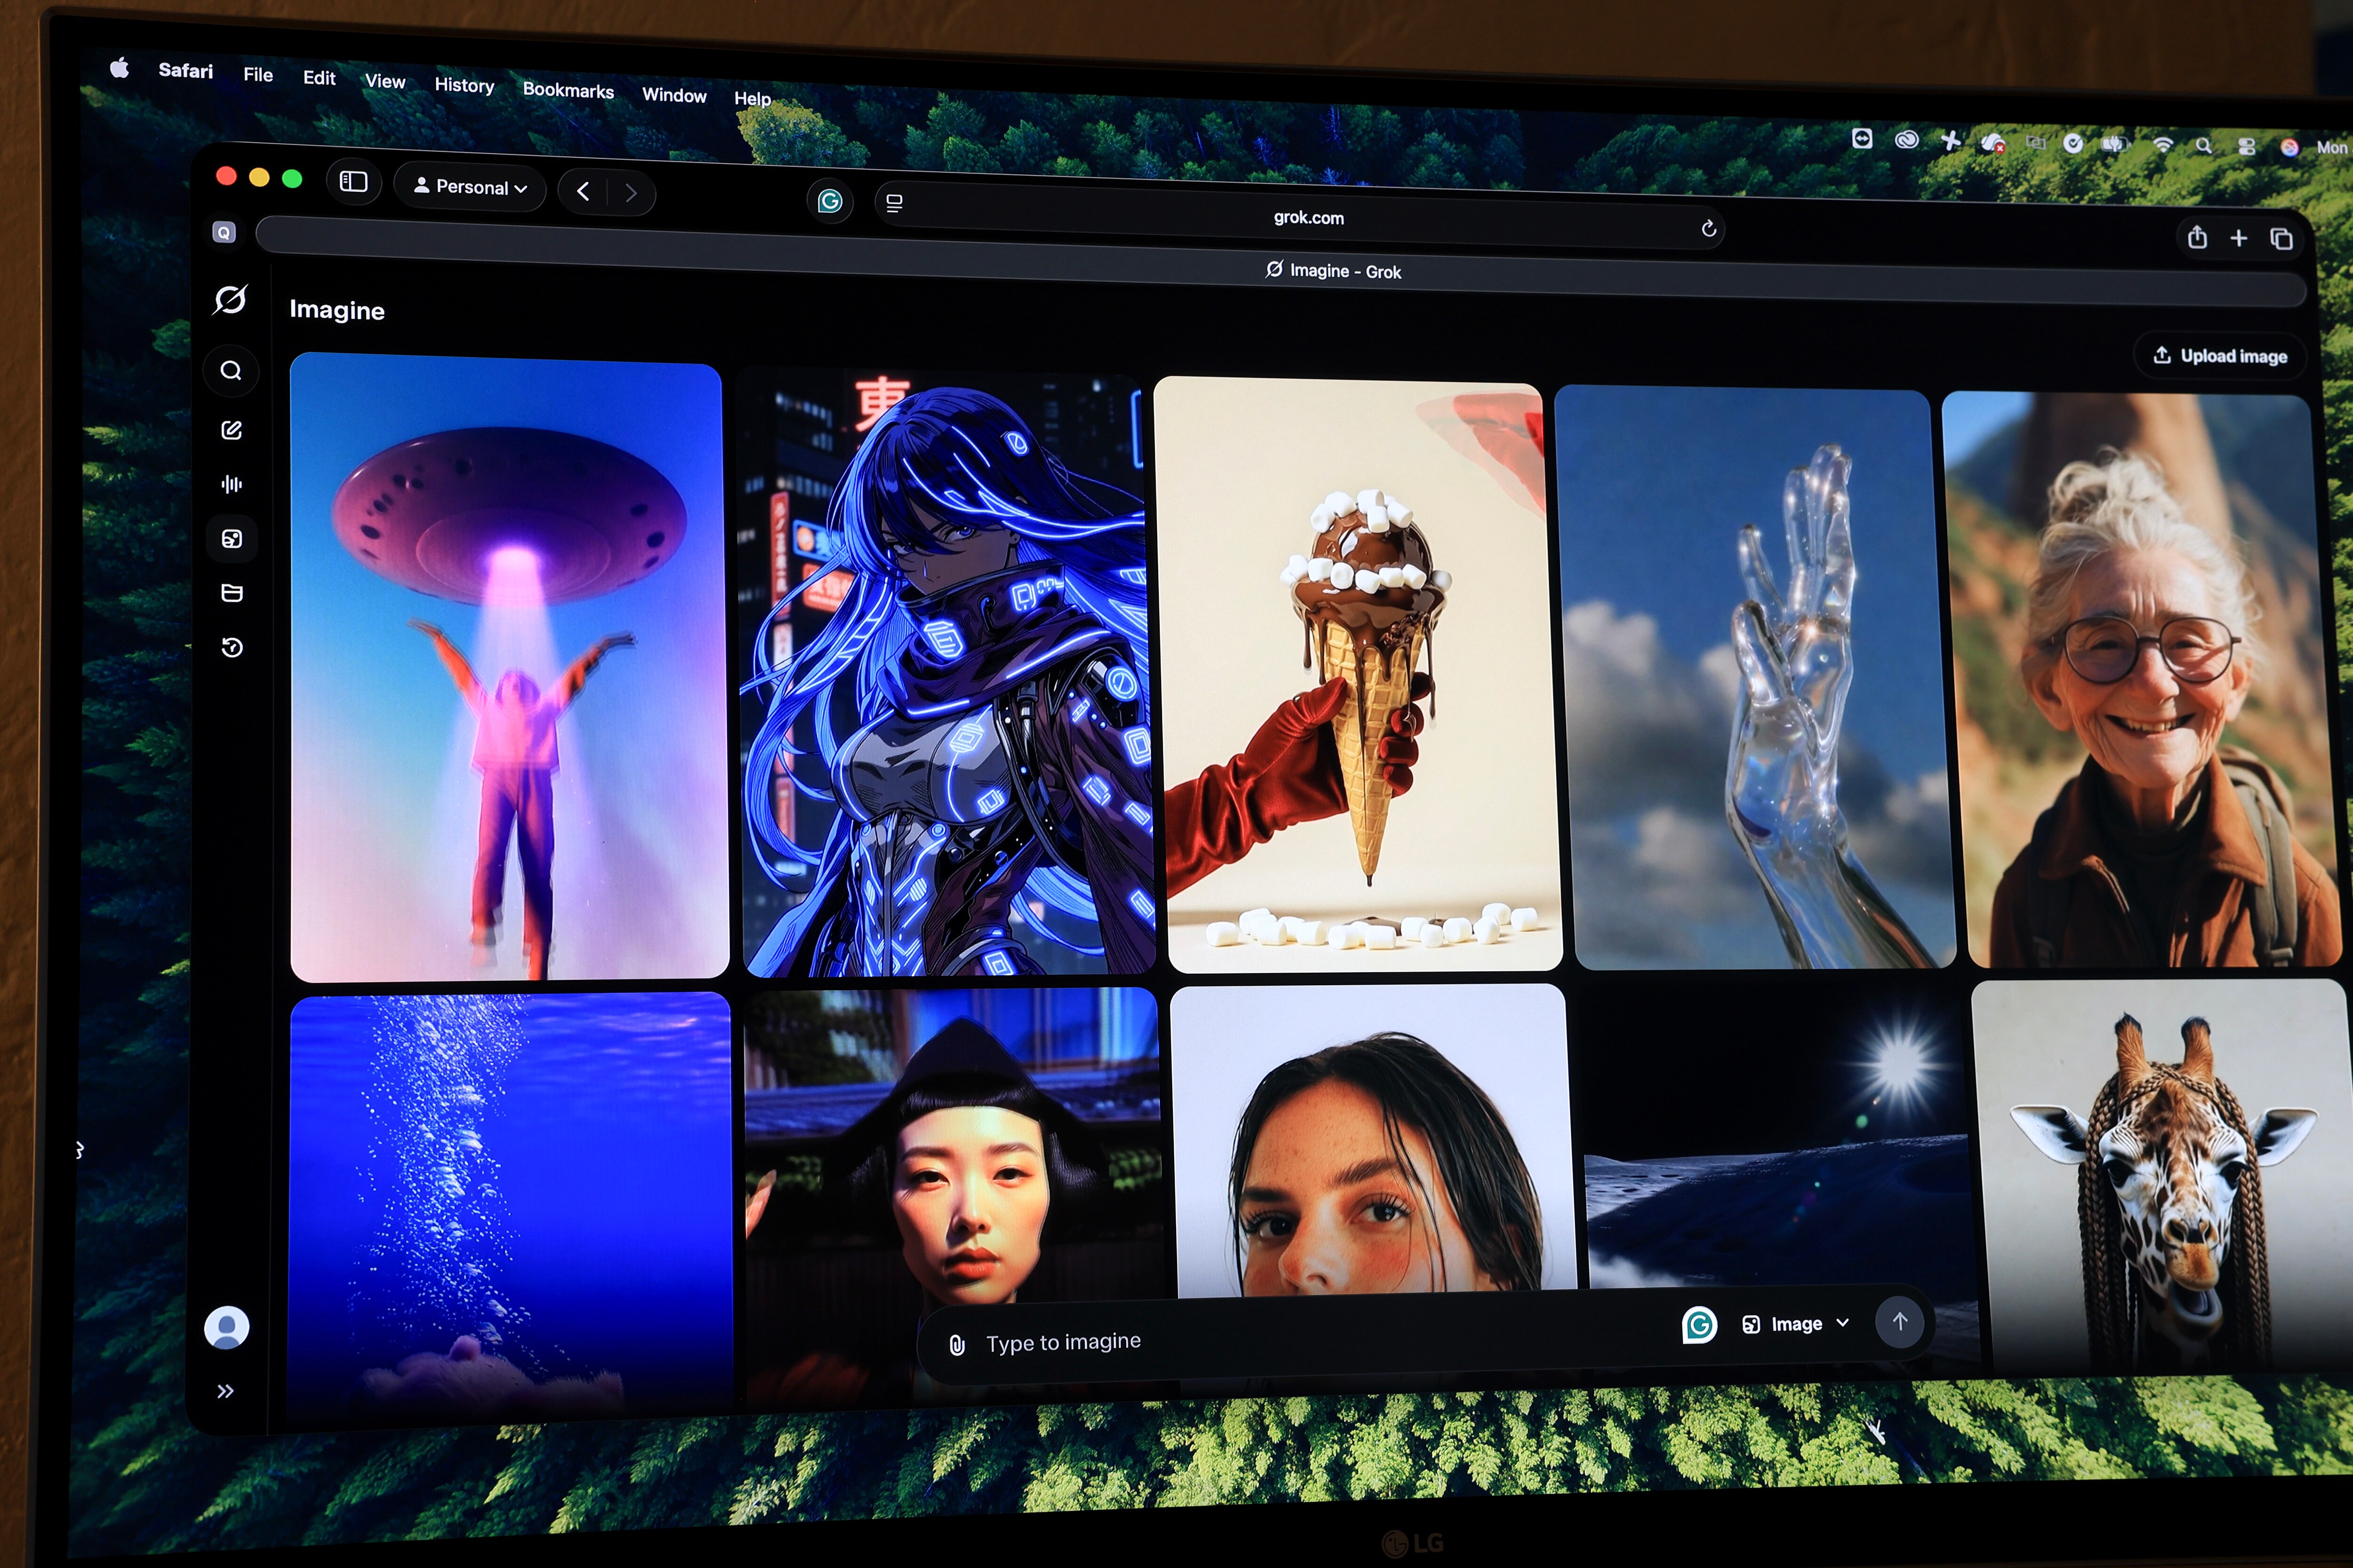Start a new chat with compose icon
The image size is (2353, 1568).
[231, 430]
